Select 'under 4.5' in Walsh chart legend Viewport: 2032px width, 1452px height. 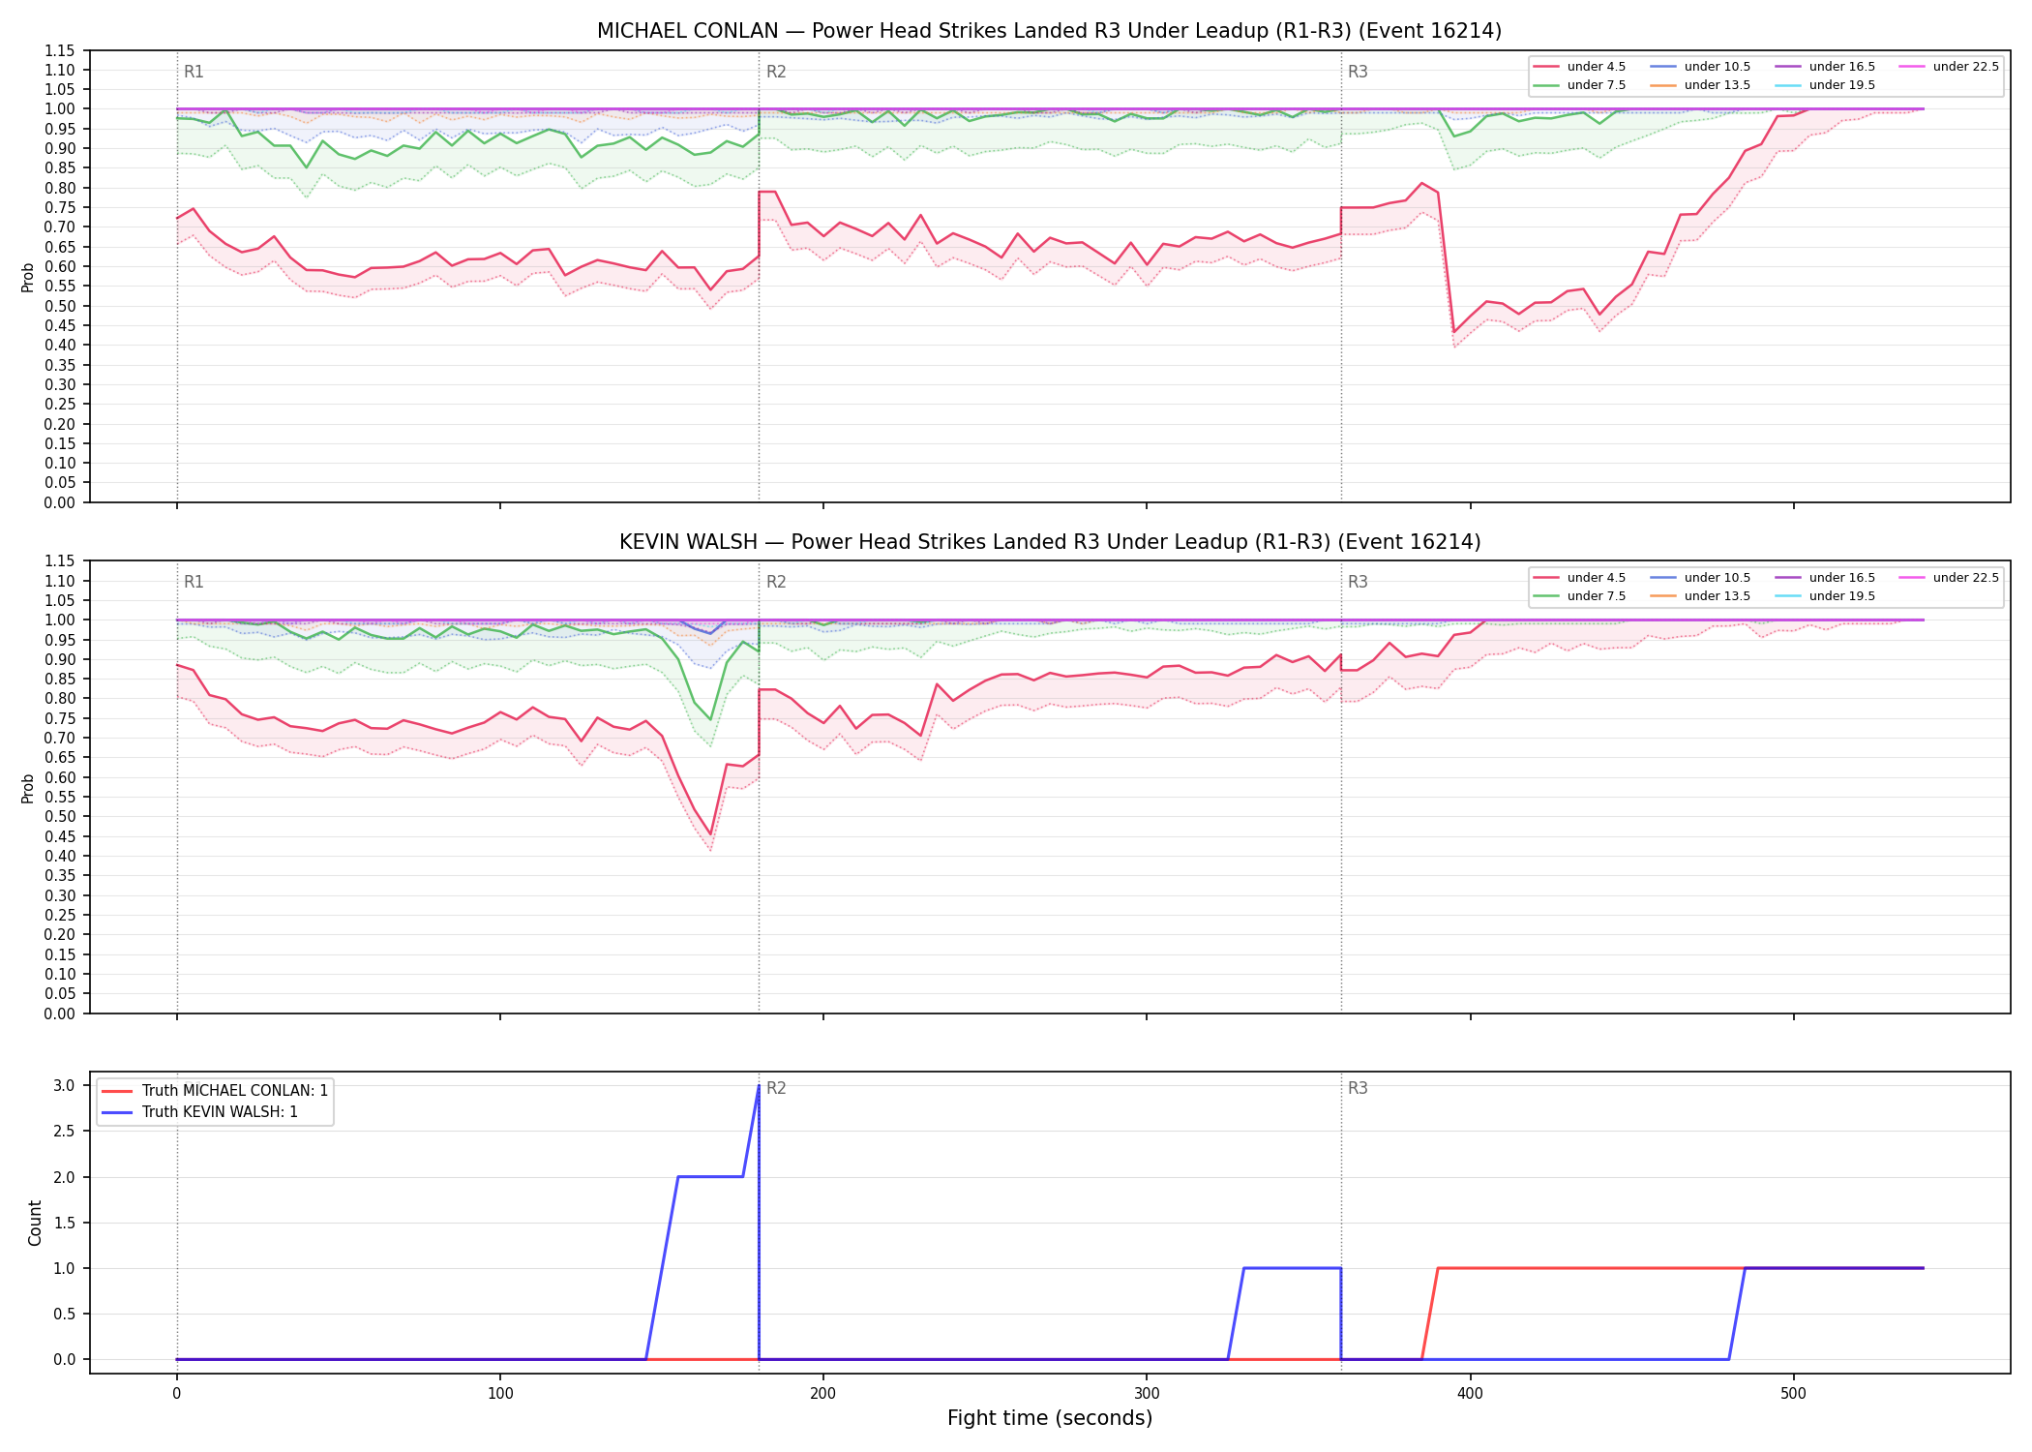pyautogui.click(x=1579, y=578)
